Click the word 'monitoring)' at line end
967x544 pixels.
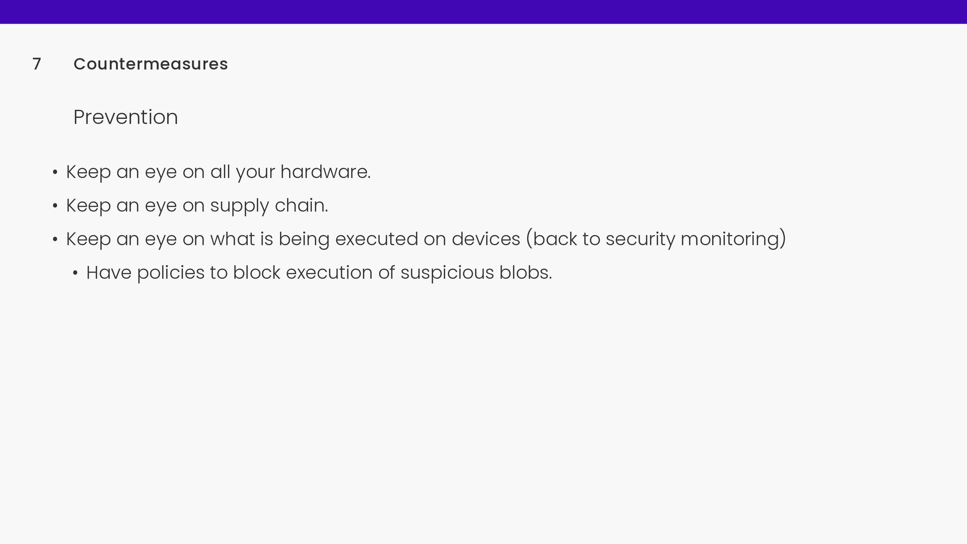[x=733, y=239]
